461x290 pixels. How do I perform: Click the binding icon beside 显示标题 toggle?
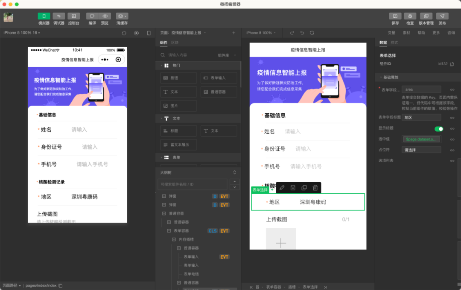pyautogui.click(x=452, y=129)
